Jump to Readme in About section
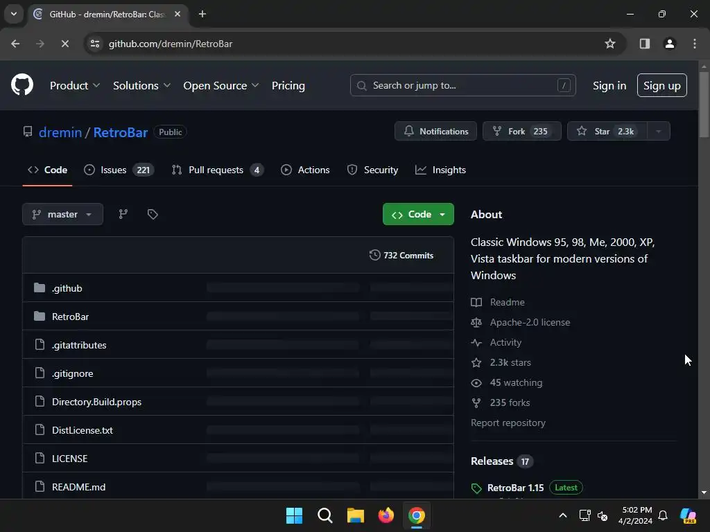 coord(507,302)
